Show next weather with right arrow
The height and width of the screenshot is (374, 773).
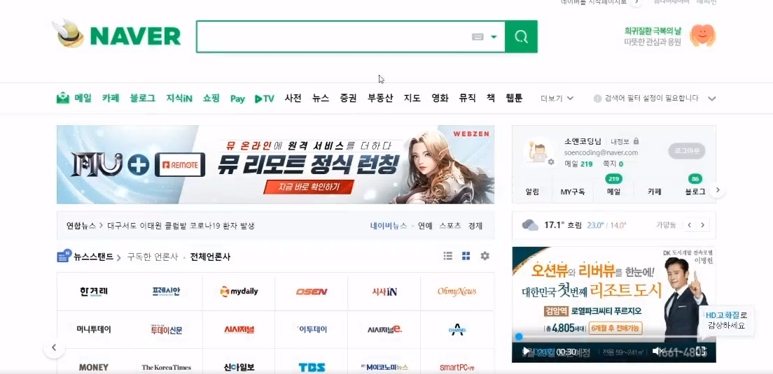point(702,225)
